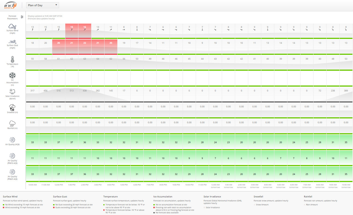Screen dimensions: 353x215
Task: Click Surface Gust value 18 at 10:00 AM
Action: 32,43
